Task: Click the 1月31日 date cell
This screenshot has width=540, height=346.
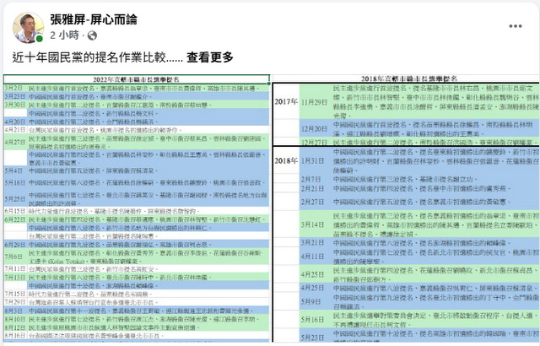Action: click(x=313, y=159)
